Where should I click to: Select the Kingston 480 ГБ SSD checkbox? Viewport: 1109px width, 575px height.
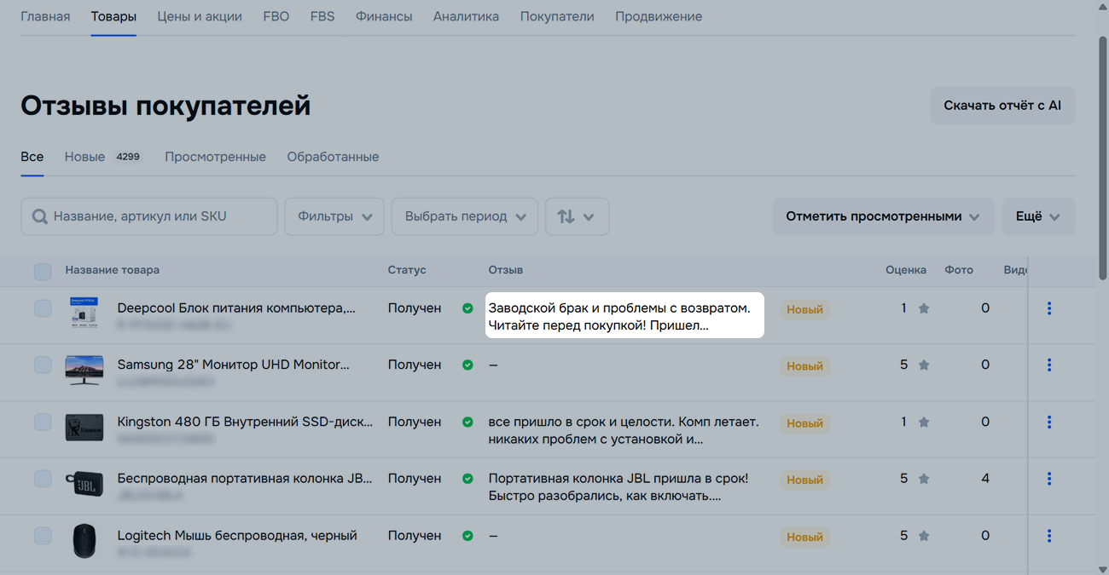pos(43,423)
